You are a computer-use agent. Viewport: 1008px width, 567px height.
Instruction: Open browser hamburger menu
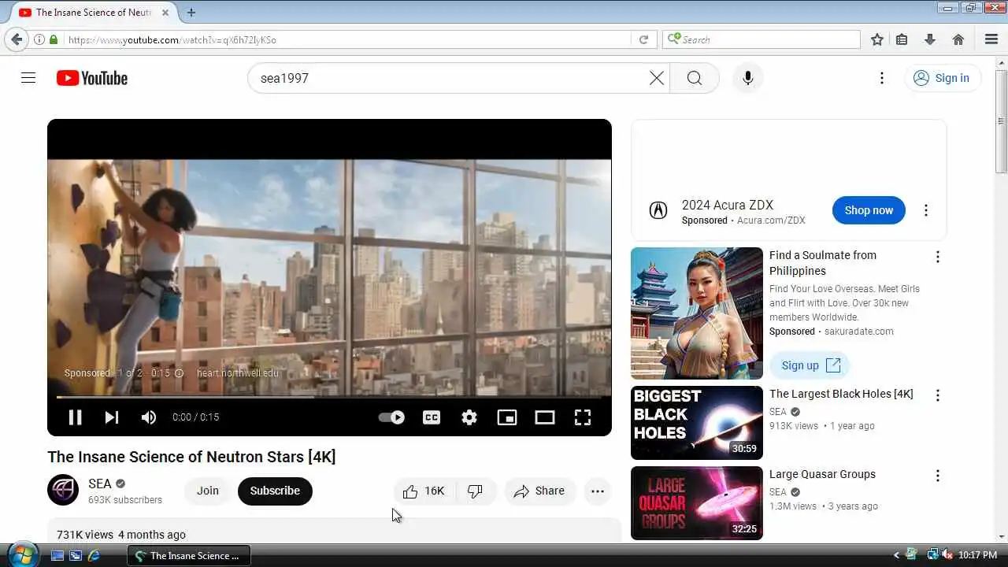tap(991, 39)
